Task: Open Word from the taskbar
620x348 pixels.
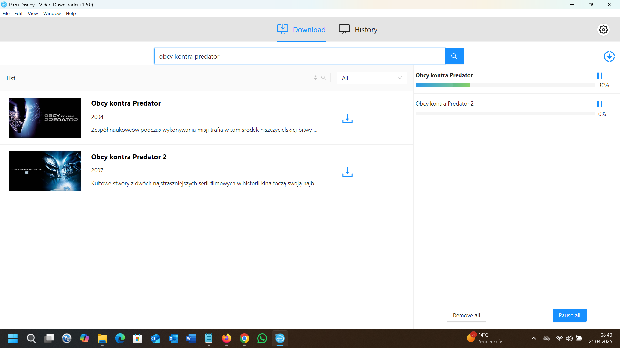Action: 191,339
